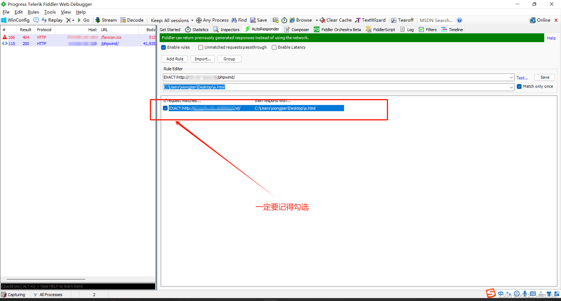The height and width of the screenshot is (301, 561).
Task: Click the Go resume arrow icon
Action: coord(79,20)
